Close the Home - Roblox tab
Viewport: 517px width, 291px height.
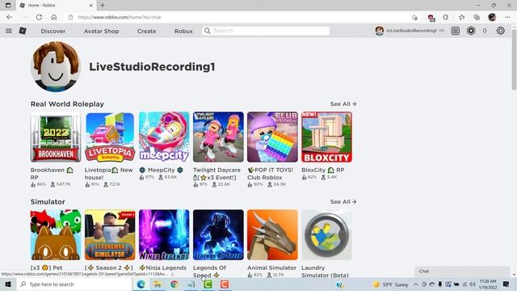click(x=91, y=6)
